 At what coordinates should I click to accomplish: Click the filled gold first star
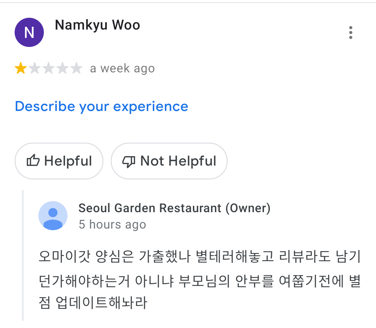pyautogui.click(x=21, y=69)
